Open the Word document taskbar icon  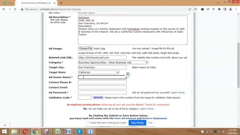pyautogui.click(x=69, y=132)
